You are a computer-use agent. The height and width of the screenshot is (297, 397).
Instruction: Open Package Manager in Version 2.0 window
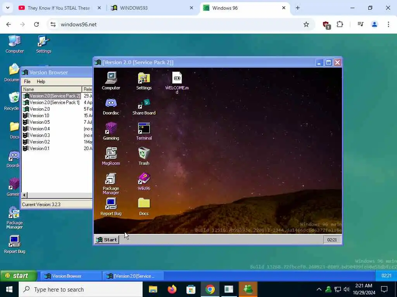click(x=111, y=184)
